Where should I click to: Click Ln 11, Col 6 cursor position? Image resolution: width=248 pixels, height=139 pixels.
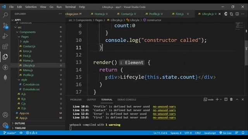pos(160,133)
